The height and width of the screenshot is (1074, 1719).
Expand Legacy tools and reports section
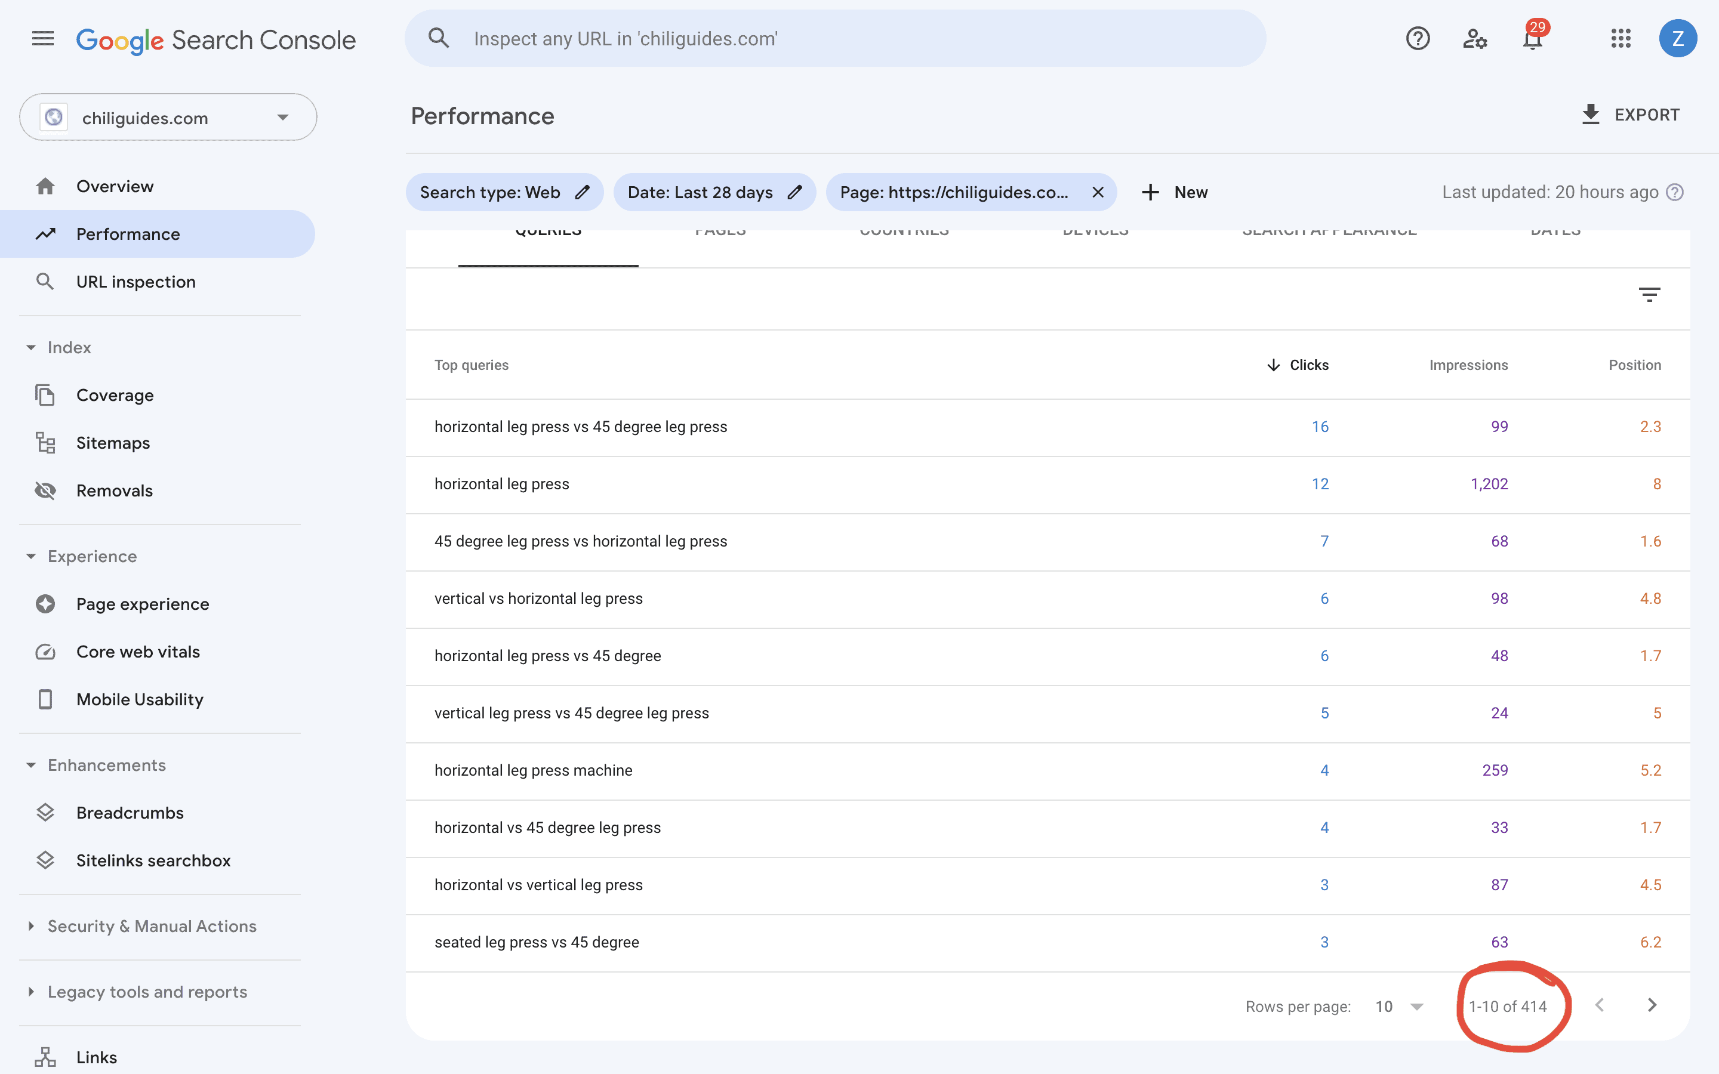[31, 992]
